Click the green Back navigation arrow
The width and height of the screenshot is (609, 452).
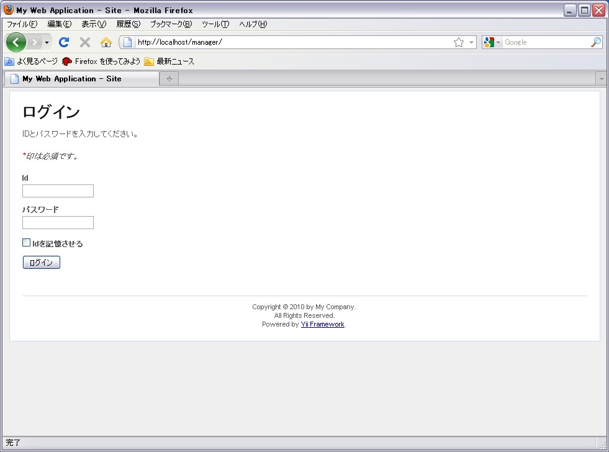tap(16, 42)
